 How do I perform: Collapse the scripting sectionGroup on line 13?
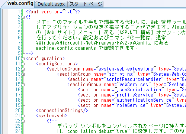[x=23, y=74]
